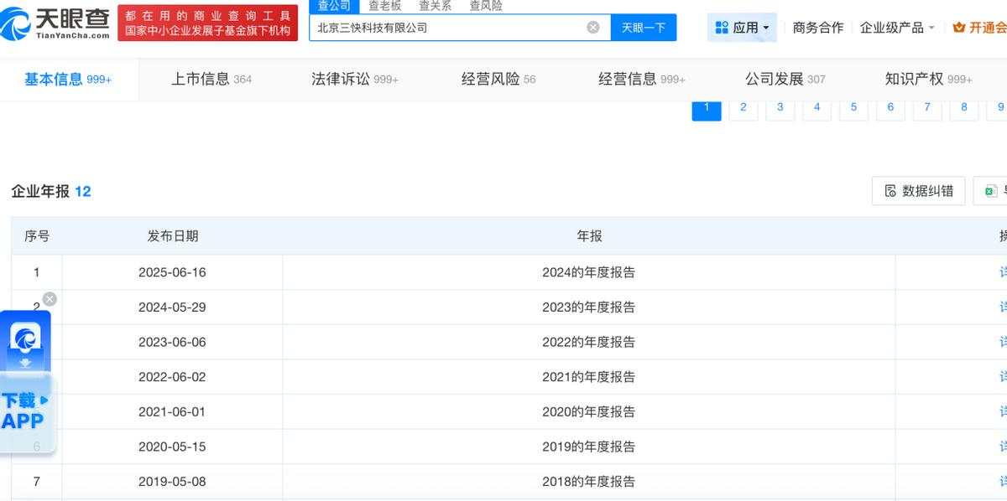Open the 应用 dropdown menu
The height and width of the screenshot is (501, 1007).
742,28
